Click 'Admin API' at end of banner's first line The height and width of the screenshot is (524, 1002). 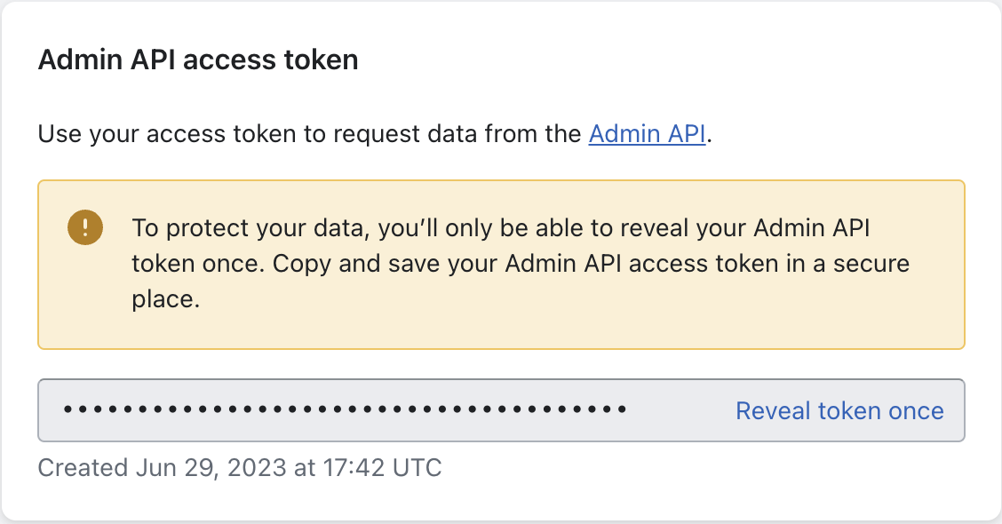point(812,228)
